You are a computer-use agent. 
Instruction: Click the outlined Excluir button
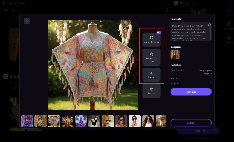pos(191,123)
